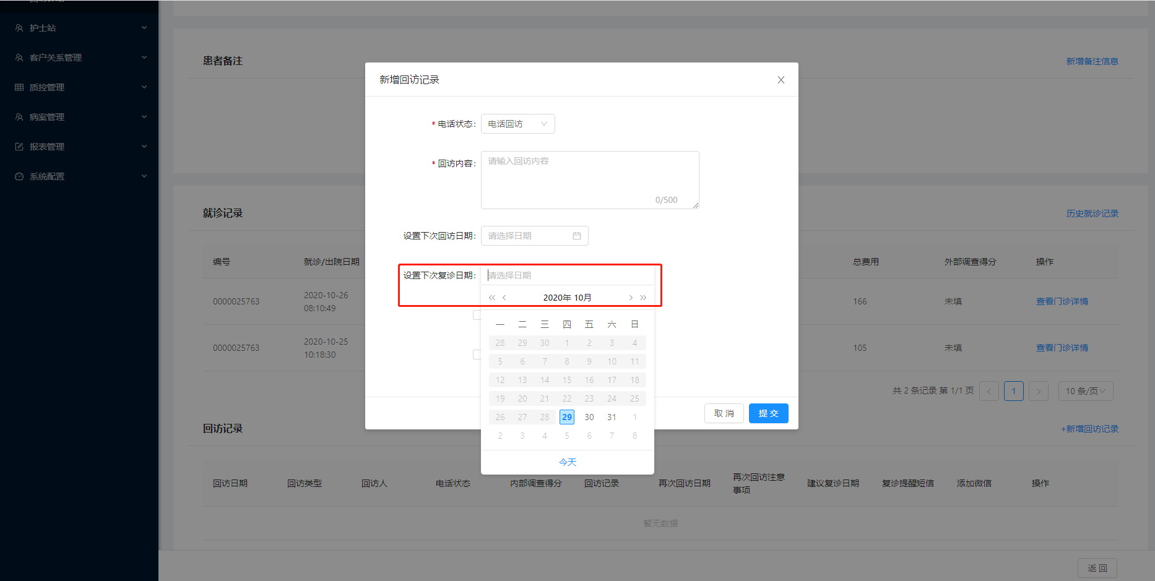
Task: Expand the 病案管理 chevron arrow
Action: 144,117
